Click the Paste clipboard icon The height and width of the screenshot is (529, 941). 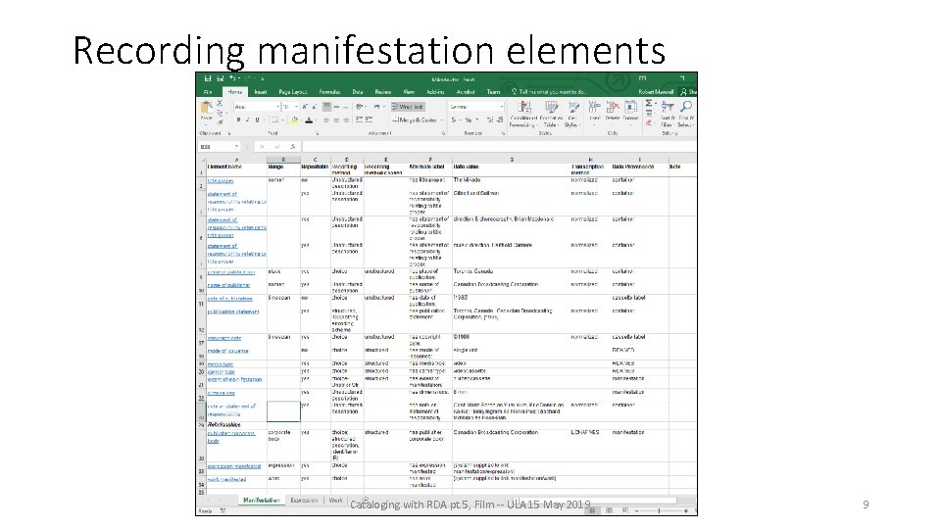tap(207, 110)
